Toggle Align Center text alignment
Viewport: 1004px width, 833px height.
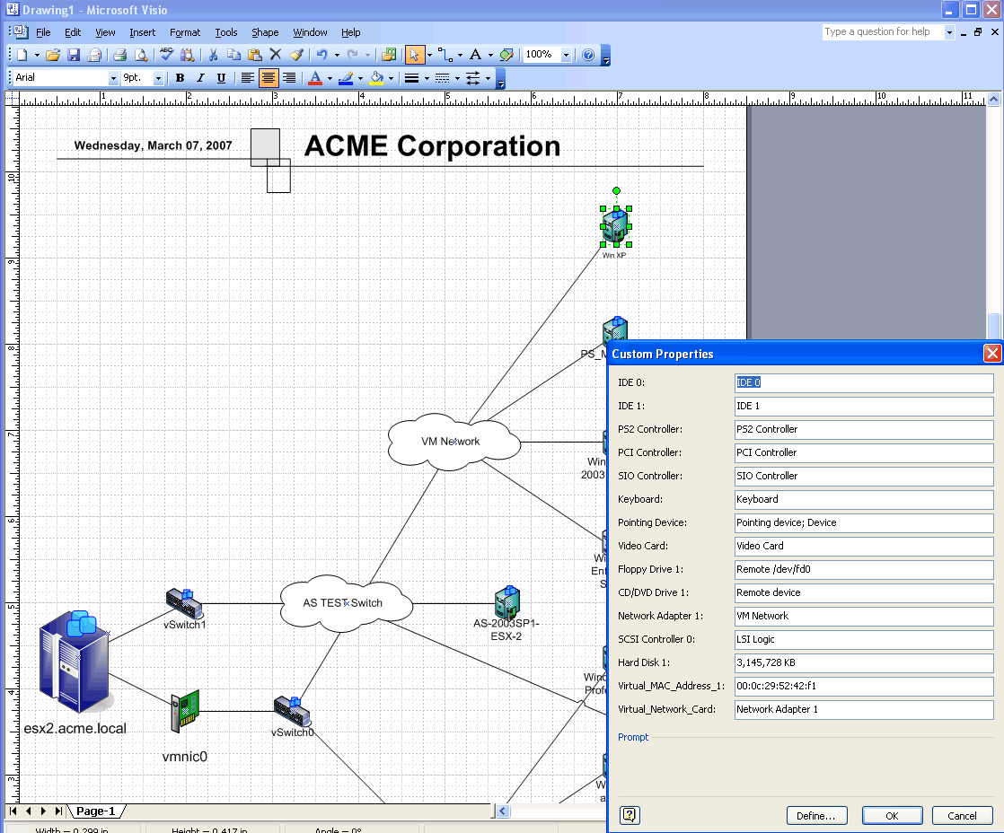(269, 78)
